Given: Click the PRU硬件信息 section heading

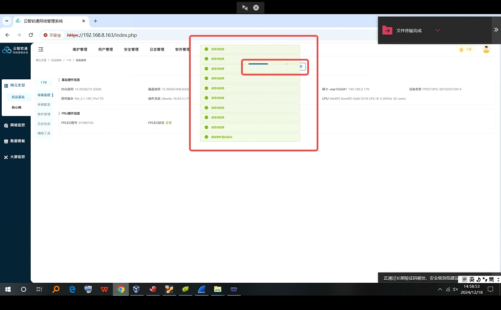Looking at the screenshot, I should (70, 114).
